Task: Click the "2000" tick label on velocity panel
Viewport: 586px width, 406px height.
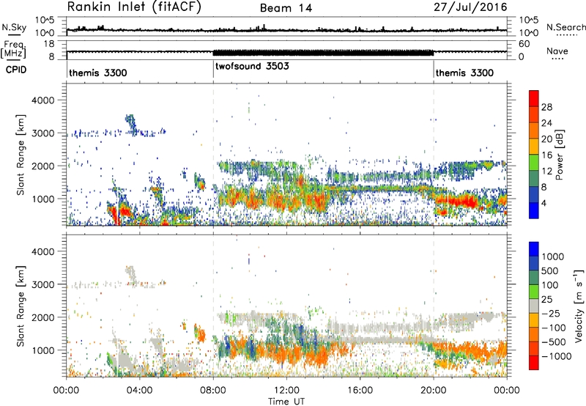Action: pyautogui.click(x=42, y=317)
